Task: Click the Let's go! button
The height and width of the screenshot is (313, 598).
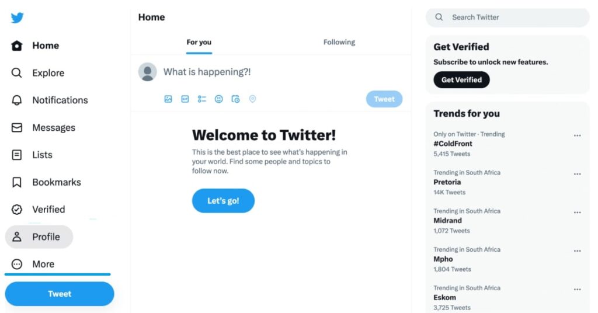Action: 223,201
